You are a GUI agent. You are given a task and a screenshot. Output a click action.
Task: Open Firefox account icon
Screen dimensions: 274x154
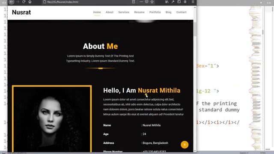pos(185,2)
